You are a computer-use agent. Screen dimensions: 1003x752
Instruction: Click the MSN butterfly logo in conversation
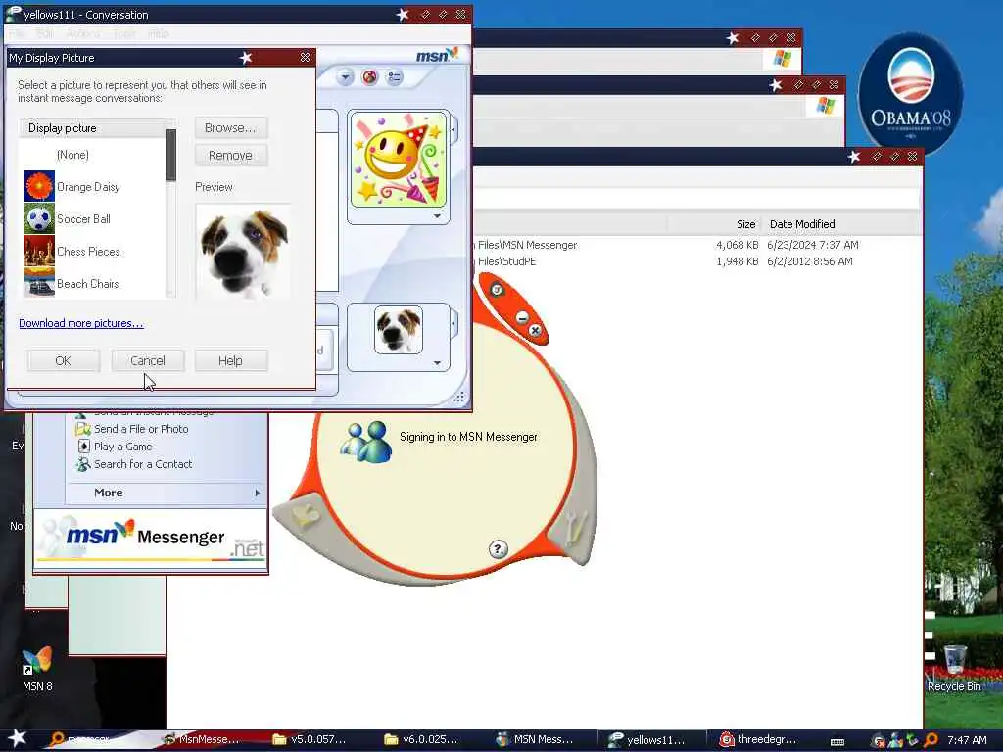(x=438, y=56)
